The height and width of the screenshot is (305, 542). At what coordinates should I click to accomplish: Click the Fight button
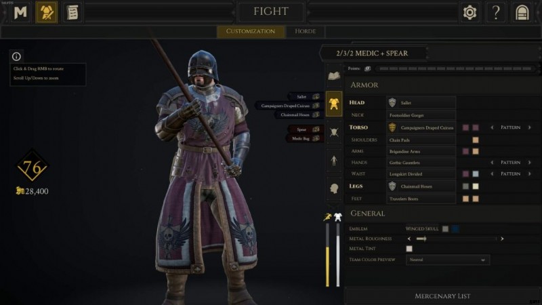pos(270,12)
